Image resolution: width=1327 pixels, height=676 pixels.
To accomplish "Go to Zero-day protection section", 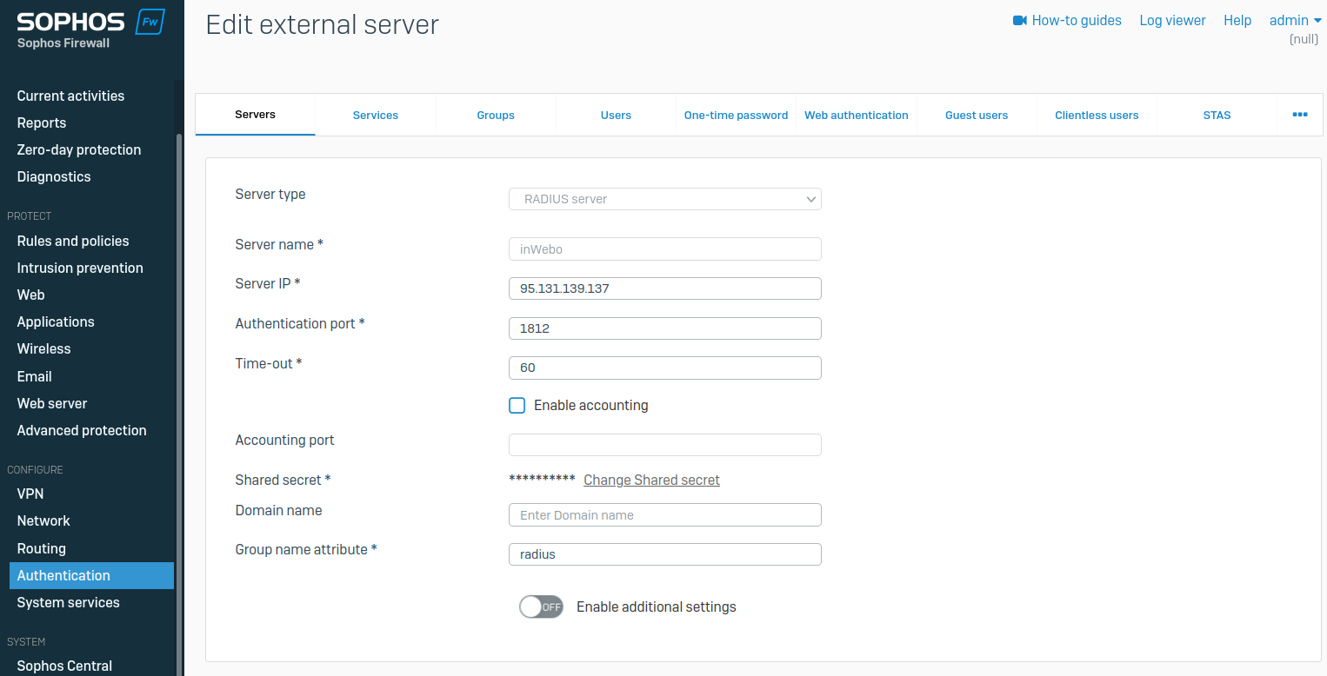I will coord(79,149).
